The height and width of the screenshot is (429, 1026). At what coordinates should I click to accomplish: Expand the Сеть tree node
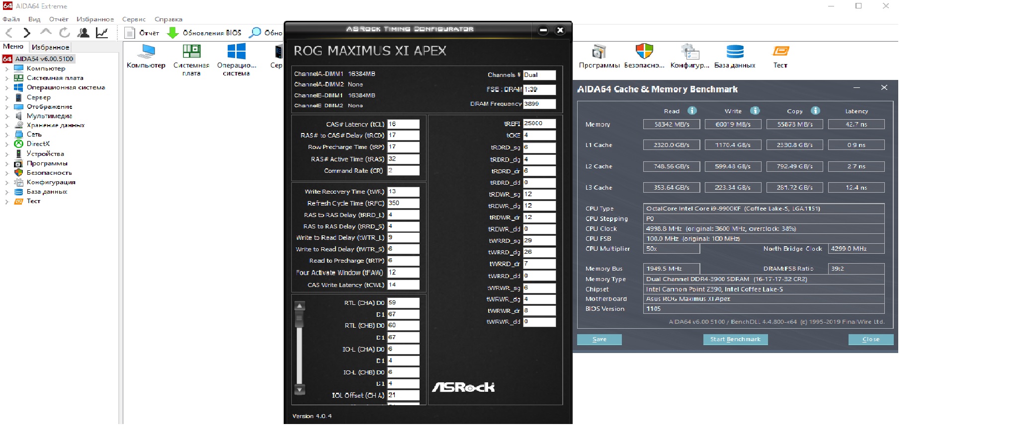(6, 135)
